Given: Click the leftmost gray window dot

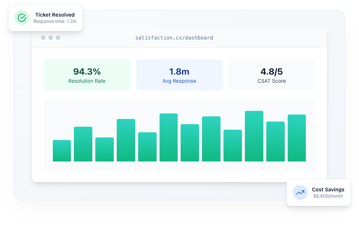Looking at the screenshot, I should [43, 38].
